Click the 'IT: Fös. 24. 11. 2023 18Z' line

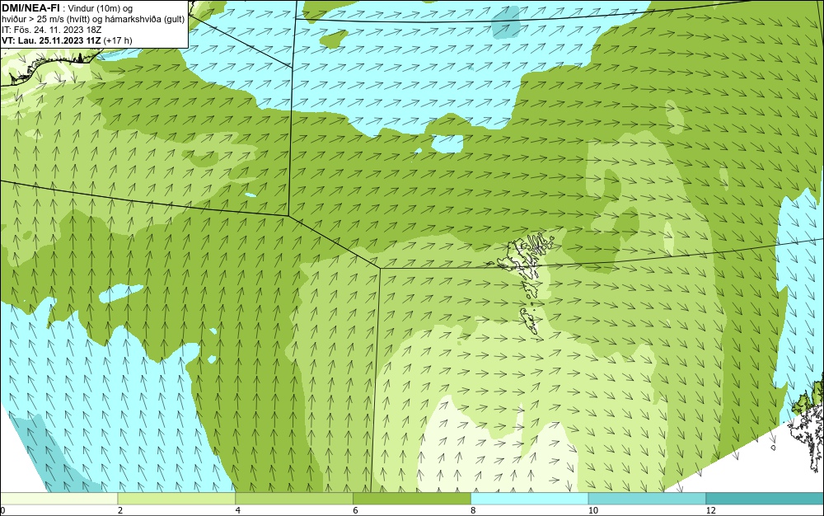(51, 30)
